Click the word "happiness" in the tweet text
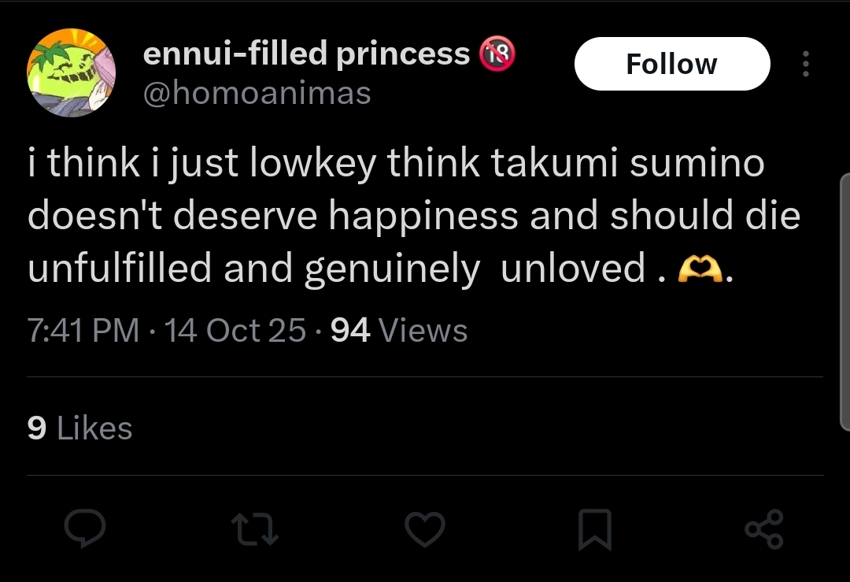Image resolution: width=850 pixels, height=582 pixels. (x=423, y=217)
